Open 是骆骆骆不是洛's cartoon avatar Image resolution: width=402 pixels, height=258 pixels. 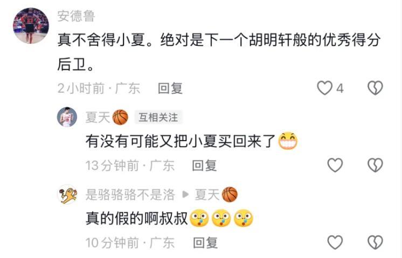point(67,194)
